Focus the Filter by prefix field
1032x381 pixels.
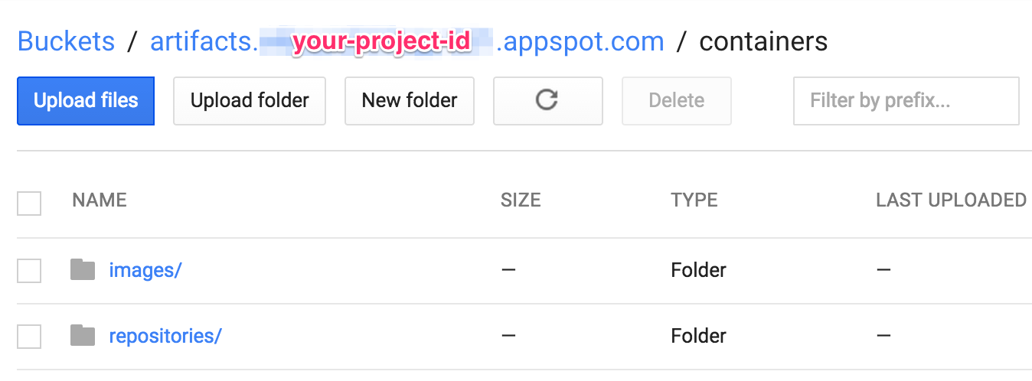pos(906,100)
